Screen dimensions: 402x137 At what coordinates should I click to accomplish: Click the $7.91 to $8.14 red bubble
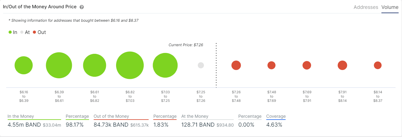342,65
